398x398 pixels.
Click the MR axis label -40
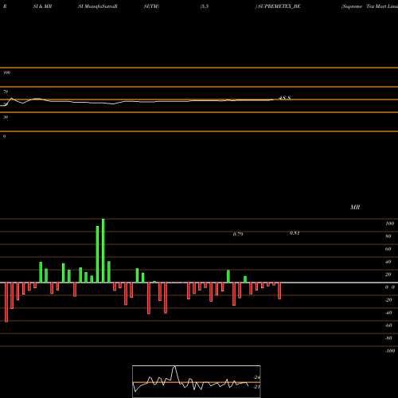coord(388,313)
